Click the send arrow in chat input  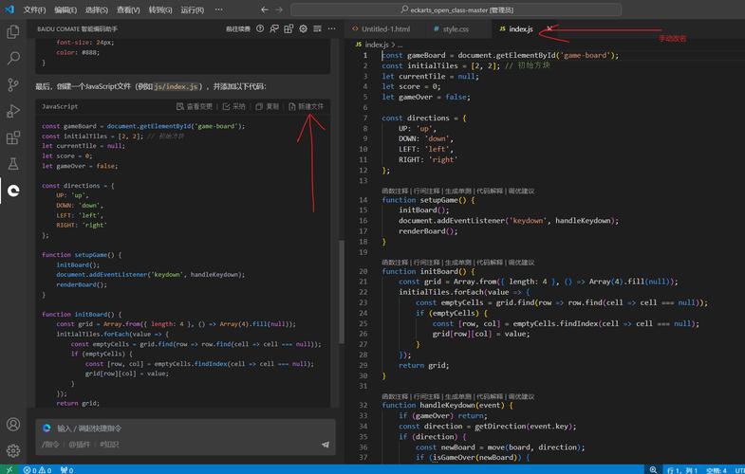(325, 445)
